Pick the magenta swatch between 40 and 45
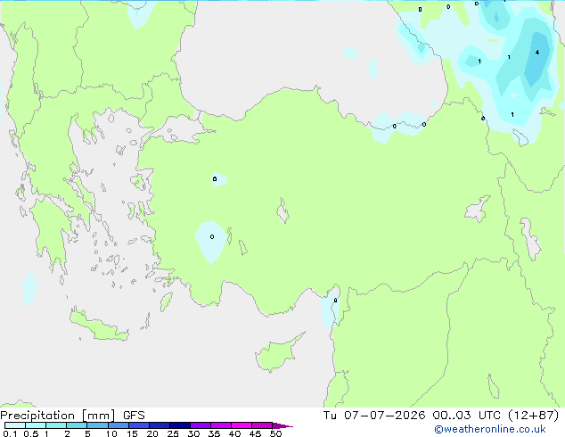565x437 pixels. pyautogui.click(x=242, y=425)
